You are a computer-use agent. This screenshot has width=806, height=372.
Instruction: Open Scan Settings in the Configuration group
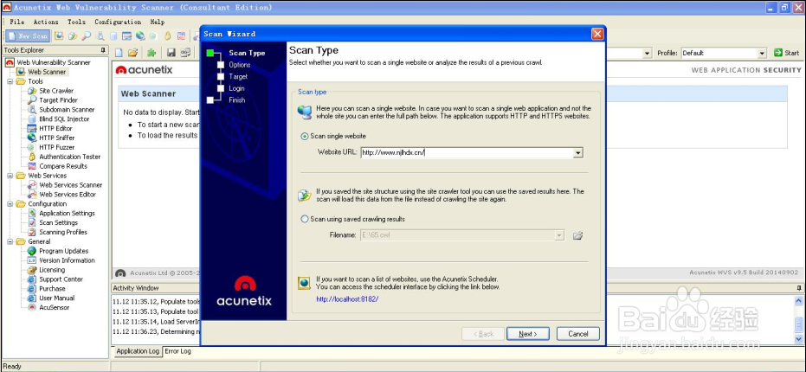coord(59,222)
